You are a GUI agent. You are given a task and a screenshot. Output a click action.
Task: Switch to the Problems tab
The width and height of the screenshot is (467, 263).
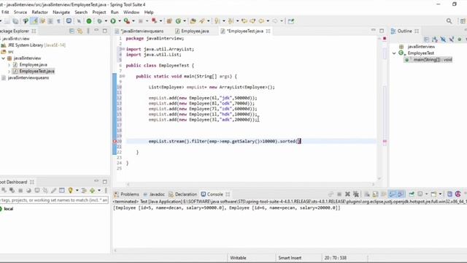[x=126, y=194]
